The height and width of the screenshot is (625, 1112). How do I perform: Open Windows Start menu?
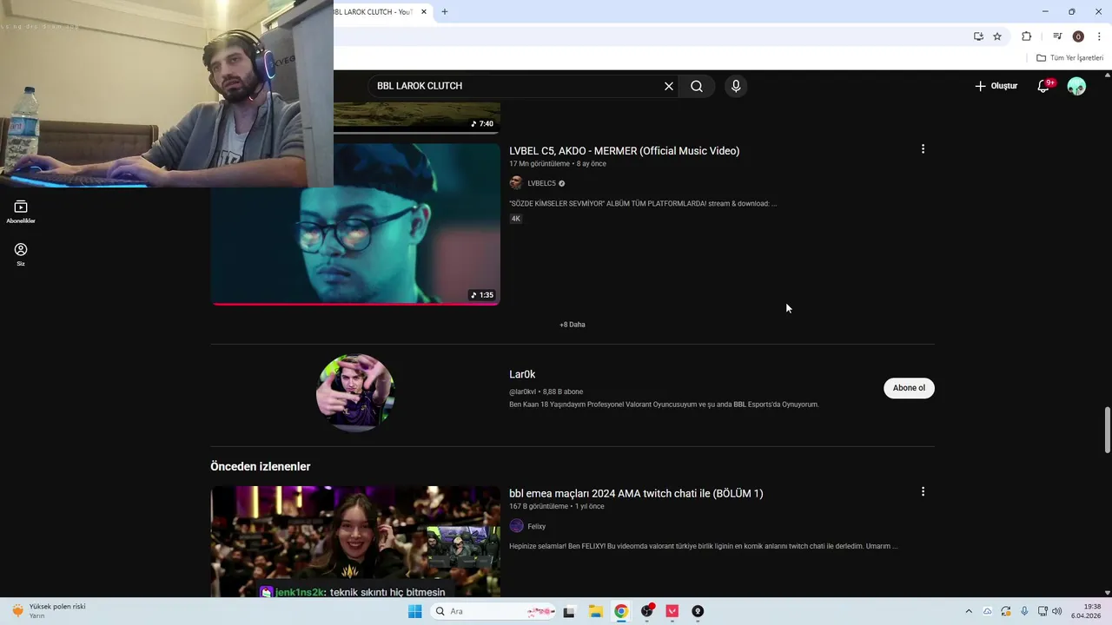[415, 611]
